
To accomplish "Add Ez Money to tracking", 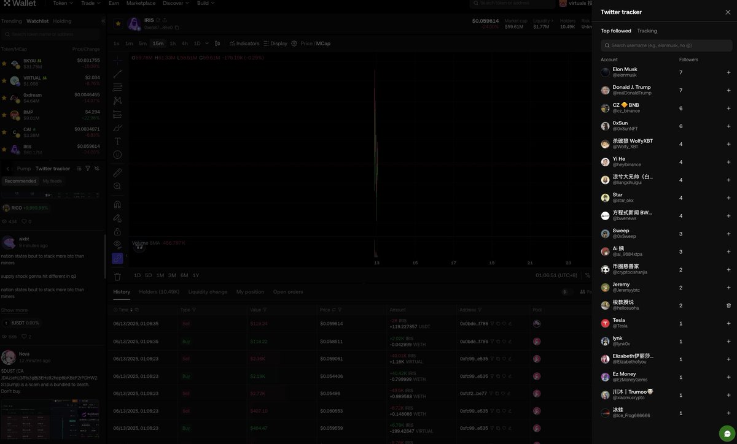I will pos(728,377).
